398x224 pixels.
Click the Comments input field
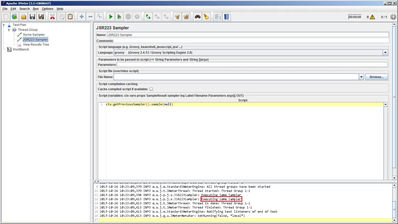pyautogui.click(x=251, y=41)
